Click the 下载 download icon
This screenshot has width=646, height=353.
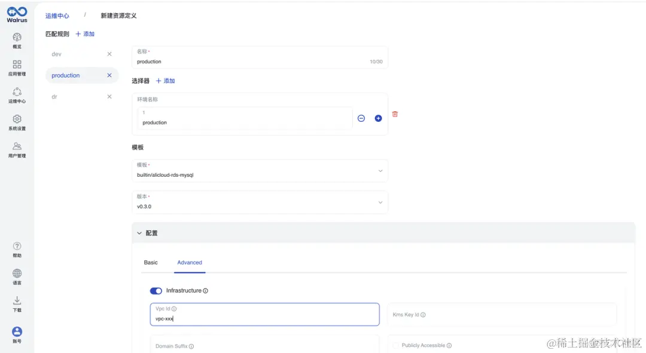click(x=17, y=304)
